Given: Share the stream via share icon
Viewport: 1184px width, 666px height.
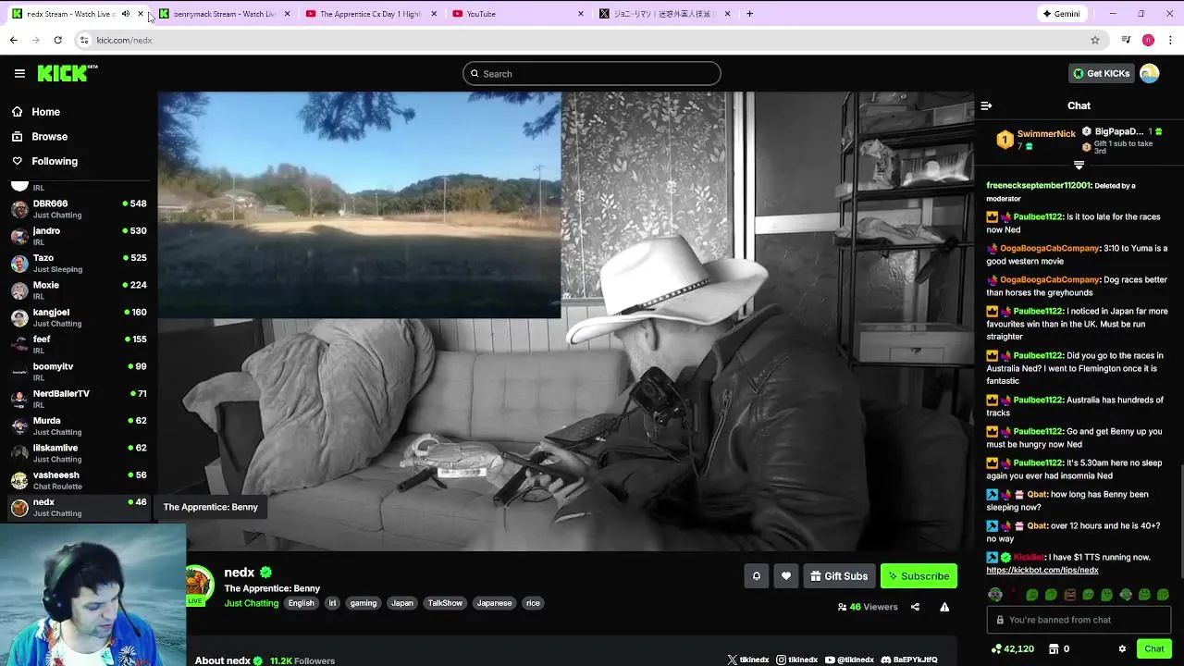Looking at the screenshot, I should point(915,607).
